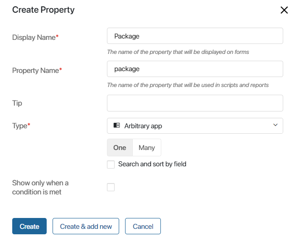Click Create & add new button
This screenshot has width=290, height=237.
[86, 226]
